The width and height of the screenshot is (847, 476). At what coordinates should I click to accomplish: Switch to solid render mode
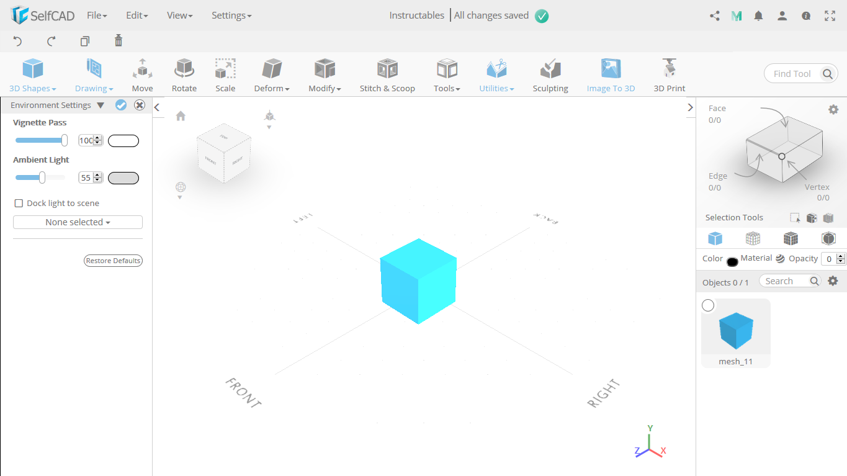pos(715,238)
